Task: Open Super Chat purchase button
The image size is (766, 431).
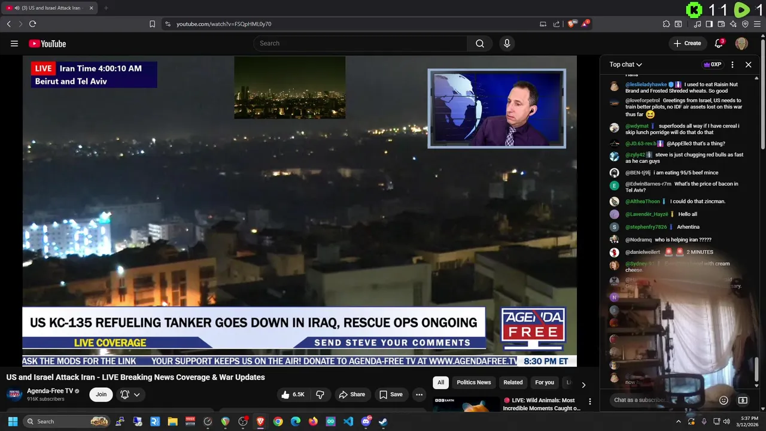Action: 743,400
